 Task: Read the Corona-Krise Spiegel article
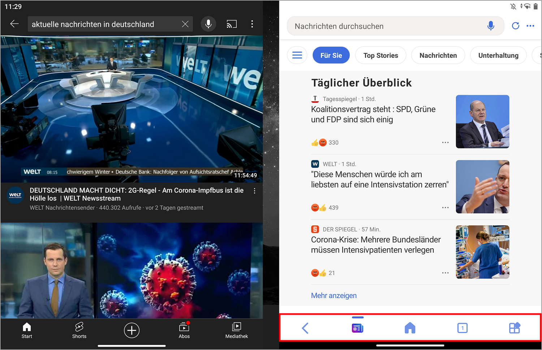376,245
